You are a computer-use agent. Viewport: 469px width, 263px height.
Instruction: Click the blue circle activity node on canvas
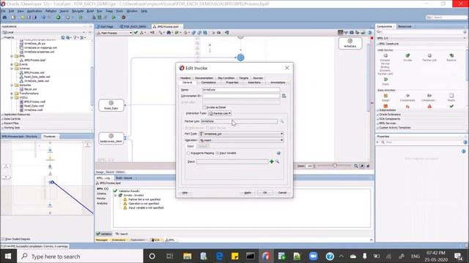tap(240, 58)
